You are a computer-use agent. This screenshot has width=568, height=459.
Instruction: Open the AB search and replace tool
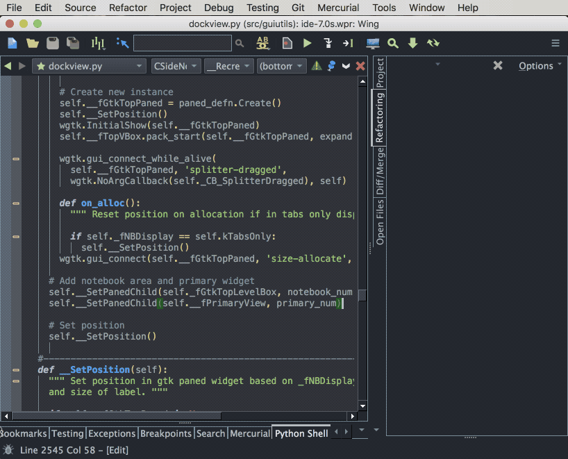(262, 43)
